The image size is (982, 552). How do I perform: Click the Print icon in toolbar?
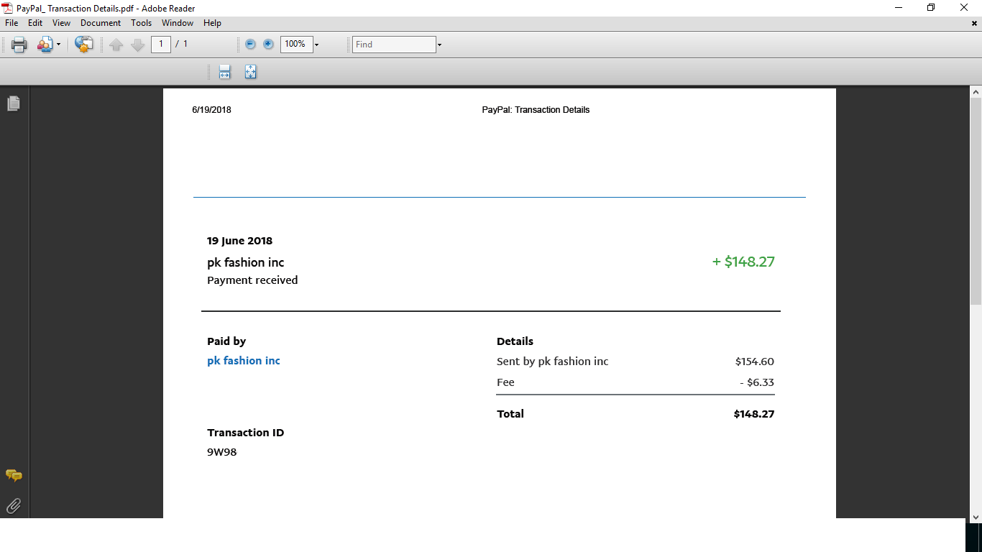[x=19, y=45]
